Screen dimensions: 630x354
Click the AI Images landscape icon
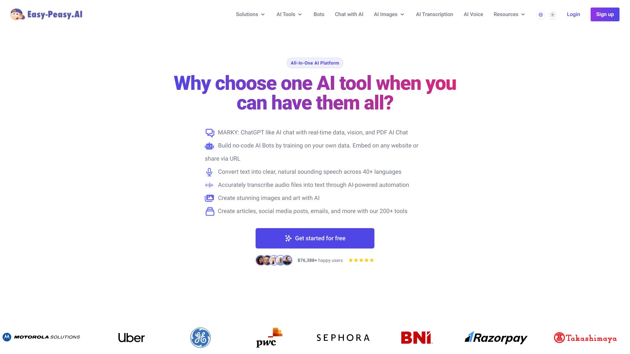pos(209,198)
